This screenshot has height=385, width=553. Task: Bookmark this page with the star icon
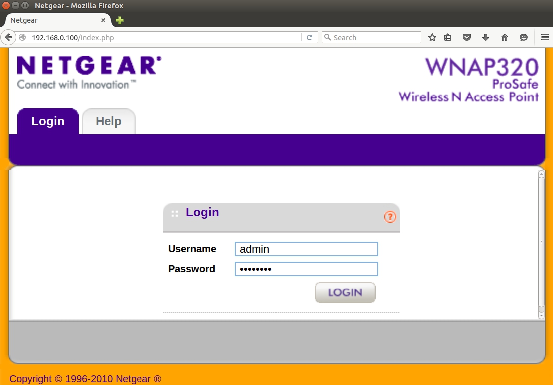432,37
